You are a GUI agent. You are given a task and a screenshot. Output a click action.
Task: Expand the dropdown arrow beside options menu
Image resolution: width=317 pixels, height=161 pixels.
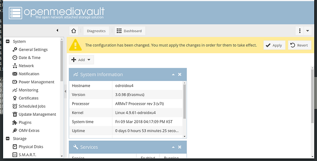(x=307, y=31)
